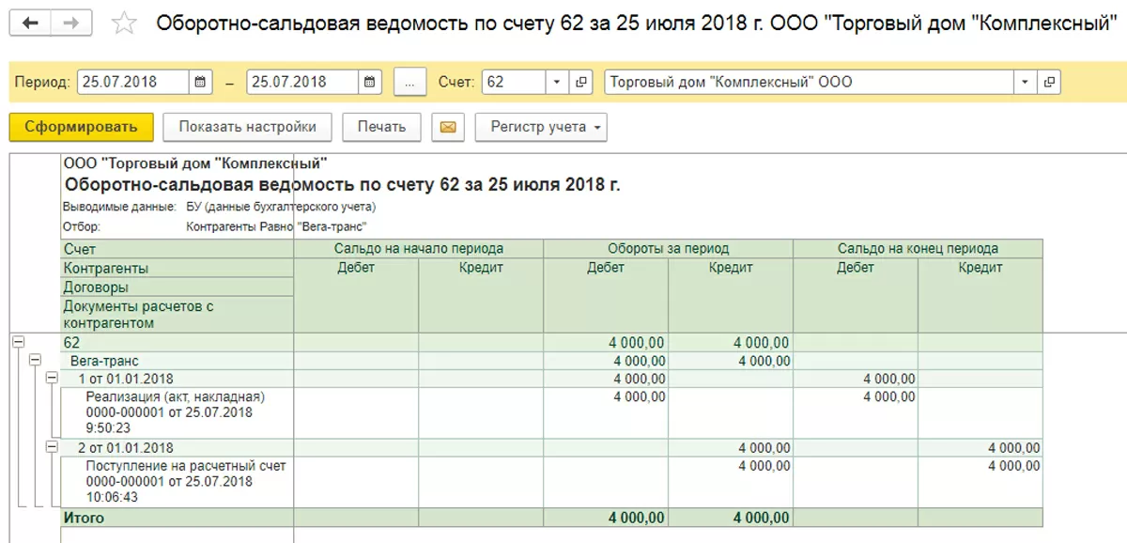Open the account 62 dropdown list
The image size is (1127, 543).
(556, 82)
